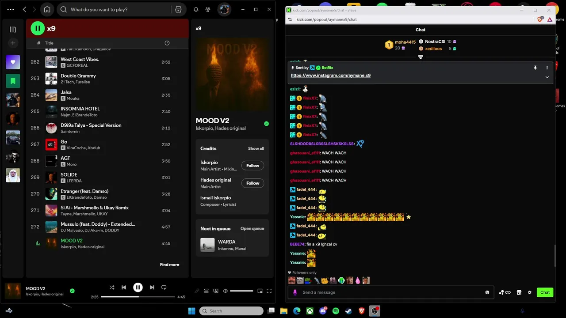Toggle the saved checkmark in the bottom player bar
The width and height of the screenshot is (566, 318).
click(72, 291)
